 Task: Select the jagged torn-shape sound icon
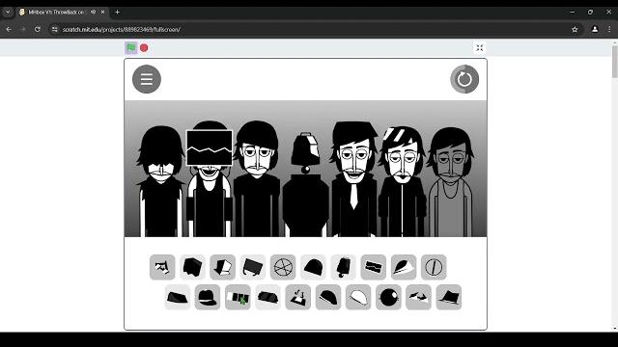162,267
